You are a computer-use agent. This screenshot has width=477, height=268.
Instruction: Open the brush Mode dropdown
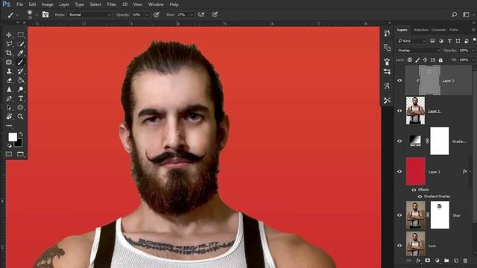[89, 15]
